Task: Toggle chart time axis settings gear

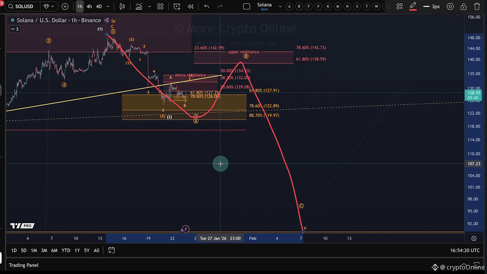Action: click(474, 238)
